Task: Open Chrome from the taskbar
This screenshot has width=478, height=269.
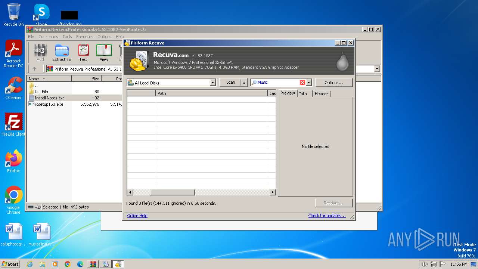Action: coord(68,264)
